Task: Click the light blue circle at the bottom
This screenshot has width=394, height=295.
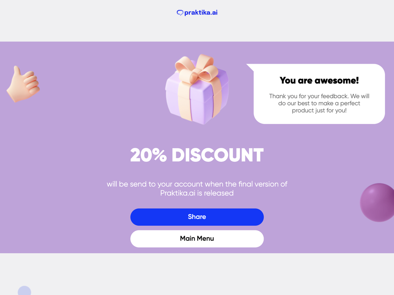Action: (x=24, y=291)
